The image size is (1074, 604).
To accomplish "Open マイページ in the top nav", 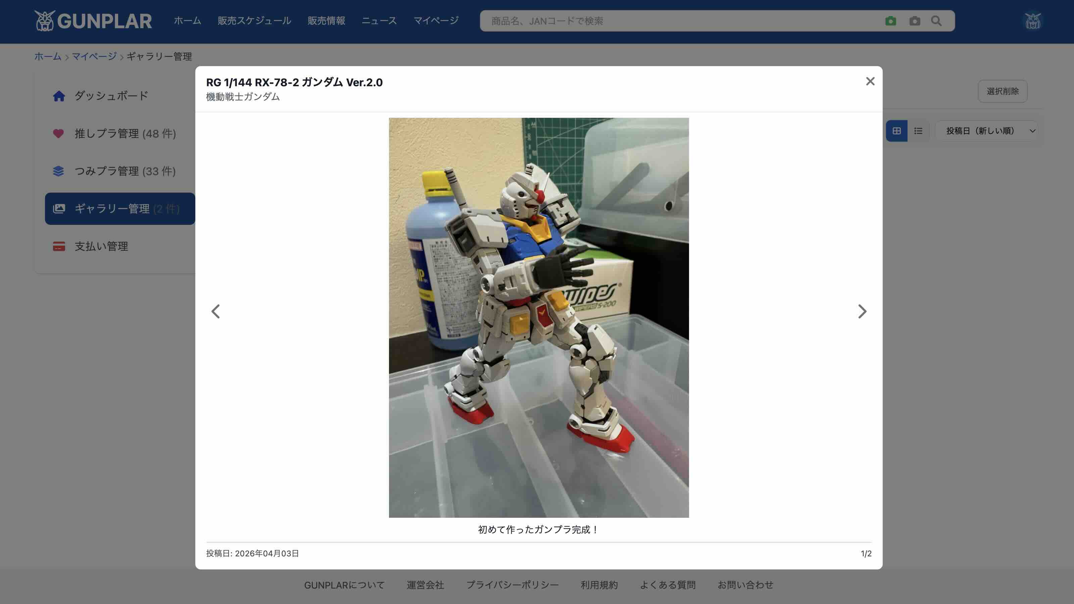I will (436, 21).
